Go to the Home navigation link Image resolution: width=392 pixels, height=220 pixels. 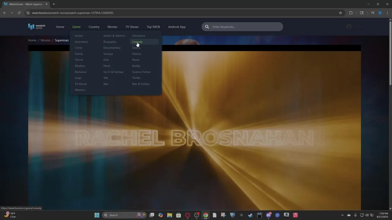pos(60,27)
